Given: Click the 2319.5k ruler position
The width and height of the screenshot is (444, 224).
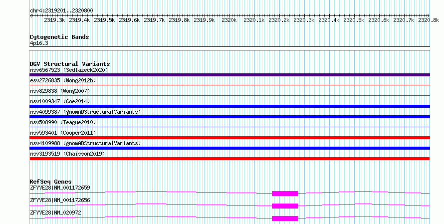Looking at the screenshot, I should point(104,20).
